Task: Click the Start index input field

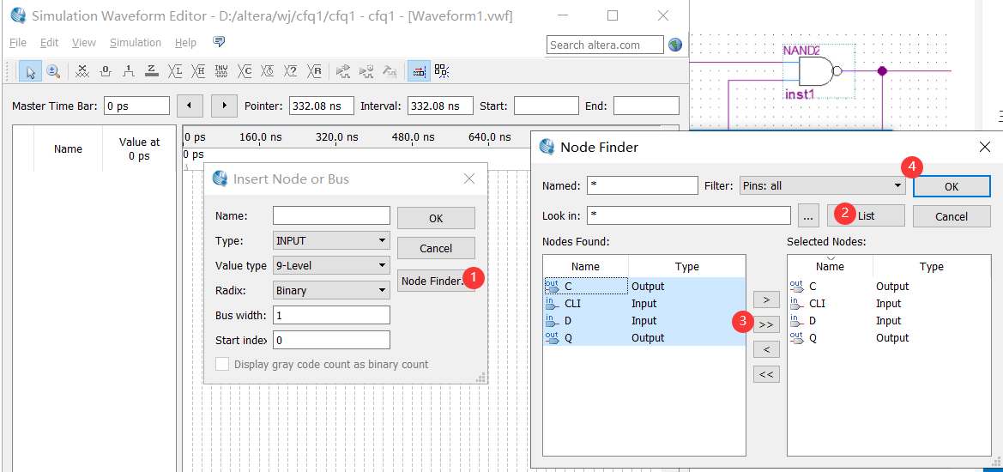Action: click(331, 340)
